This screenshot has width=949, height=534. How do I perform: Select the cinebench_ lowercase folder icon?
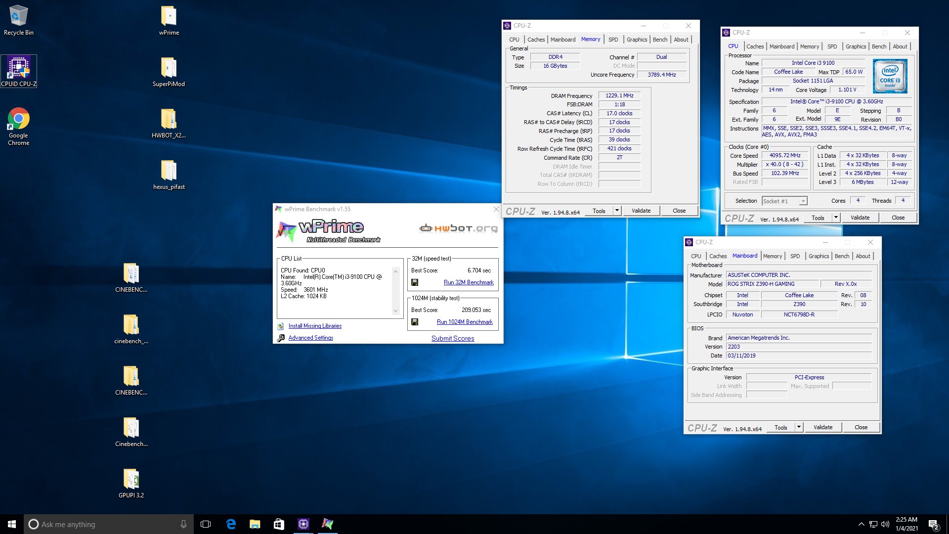(131, 329)
